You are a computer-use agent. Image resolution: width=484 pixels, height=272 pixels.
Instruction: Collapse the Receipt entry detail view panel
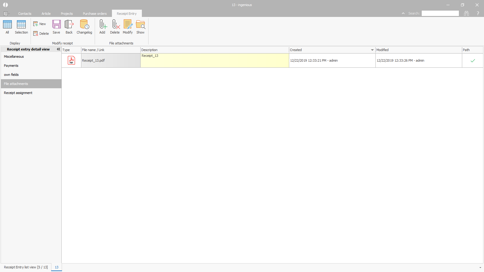tap(58, 49)
